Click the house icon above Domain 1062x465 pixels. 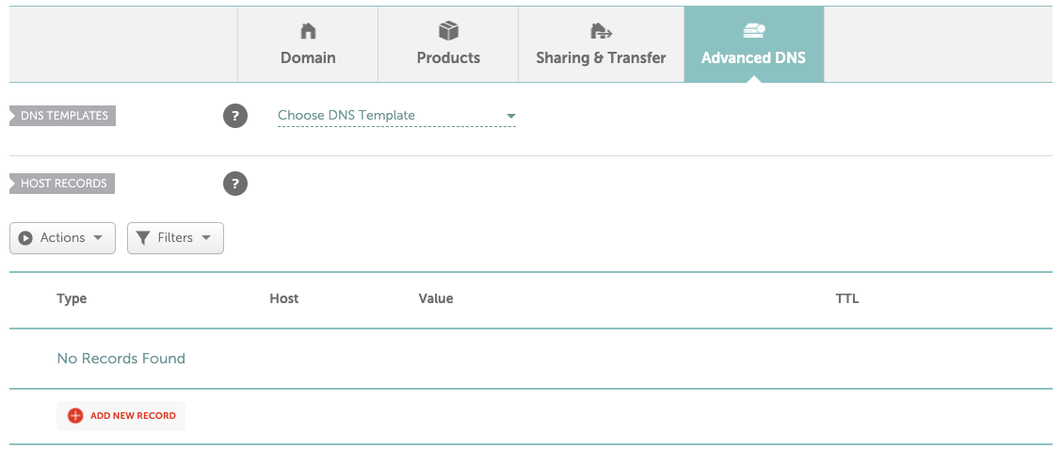308,31
